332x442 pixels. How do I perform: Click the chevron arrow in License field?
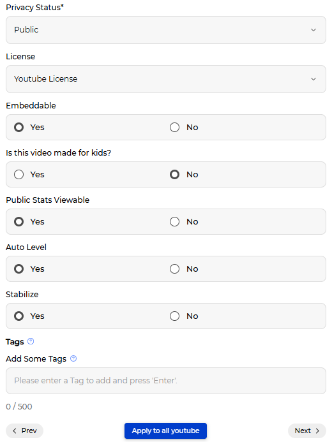[313, 79]
